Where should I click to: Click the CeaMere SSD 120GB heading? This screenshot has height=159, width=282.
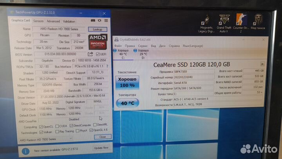[x=192, y=64]
